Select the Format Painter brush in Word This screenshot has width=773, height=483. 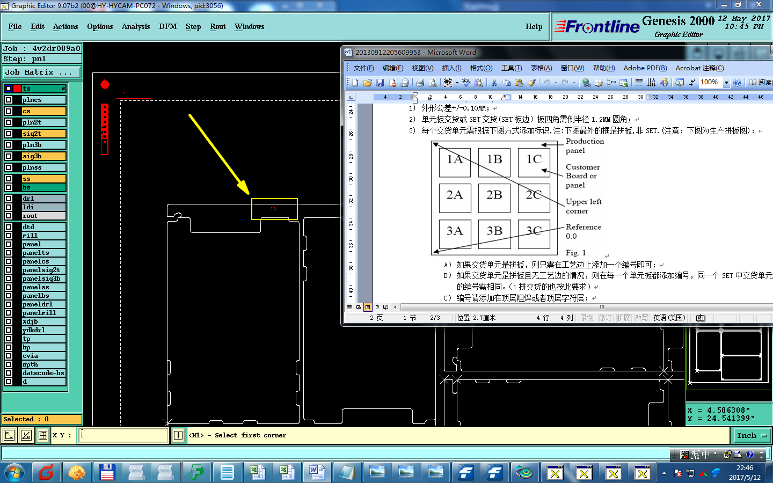pos(531,83)
